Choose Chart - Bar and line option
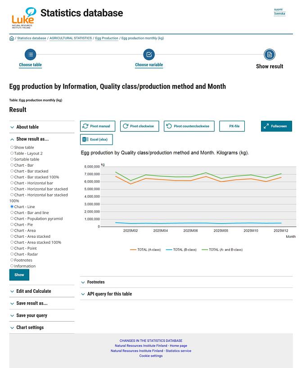The width and height of the screenshot is (302, 368). [x=12, y=213]
